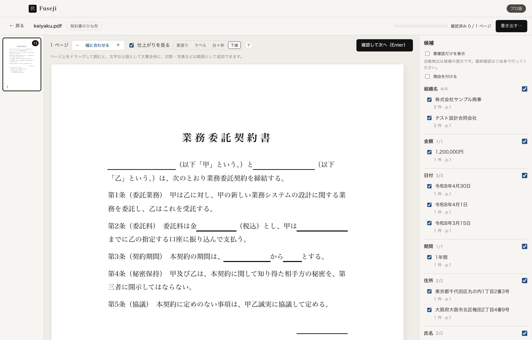Image resolution: width=532 pixels, height=340 pixels.
Task: Uncheck 令和8年3月15日 candidate
Action: click(429, 223)
